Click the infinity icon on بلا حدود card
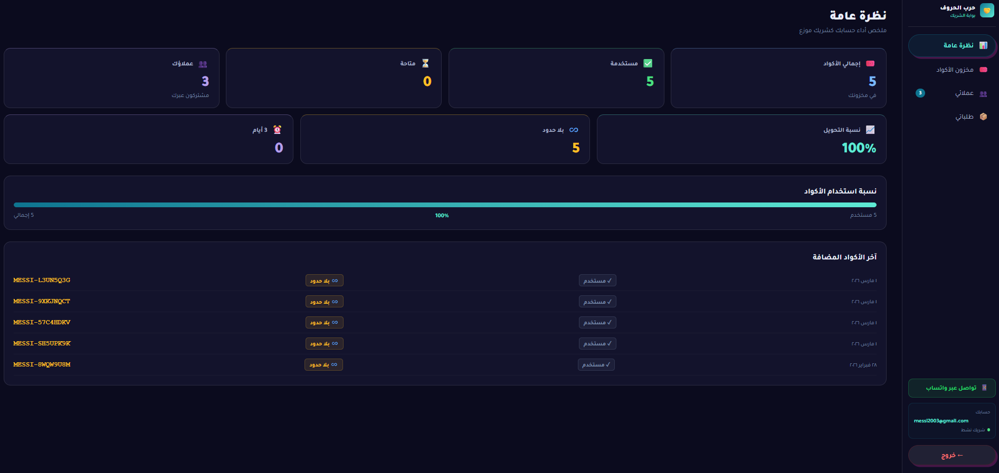 point(574,130)
